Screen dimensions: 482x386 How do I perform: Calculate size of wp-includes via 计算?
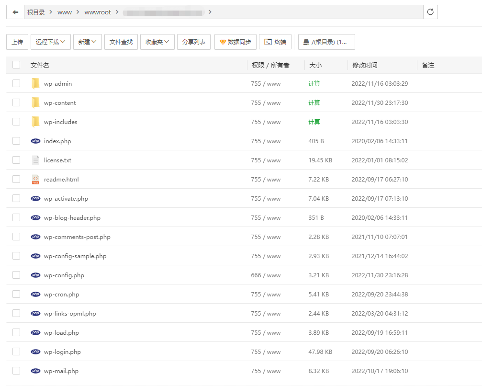pos(314,122)
